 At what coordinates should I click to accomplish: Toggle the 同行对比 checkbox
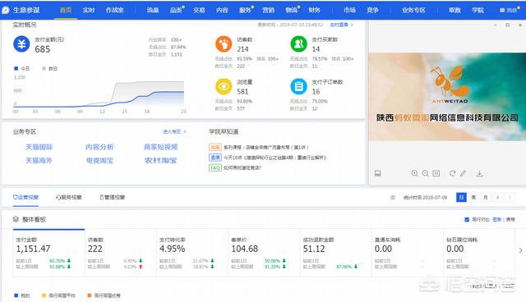[467, 220]
